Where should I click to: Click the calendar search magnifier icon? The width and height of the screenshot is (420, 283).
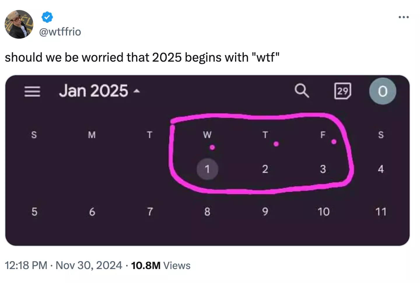[x=302, y=91]
